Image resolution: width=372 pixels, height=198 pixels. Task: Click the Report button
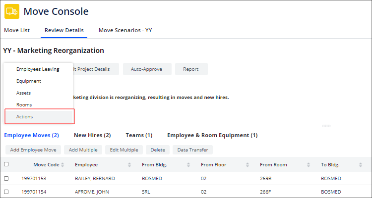point(191,69)
